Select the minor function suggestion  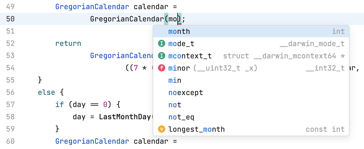[179, 68]
